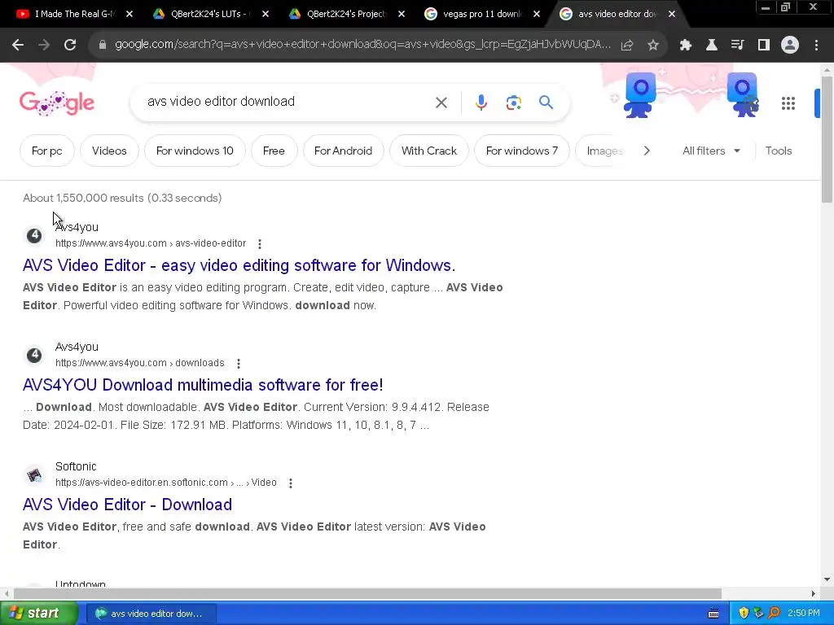The width and height of the screenshot is (834, 625).
Task: Select the For Android chip
Action: tap(343, 151)
